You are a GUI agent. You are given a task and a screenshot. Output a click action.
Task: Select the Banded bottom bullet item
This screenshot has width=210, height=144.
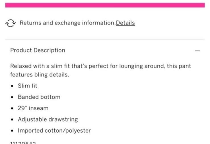pyautogui.click(x=39, y=97)
